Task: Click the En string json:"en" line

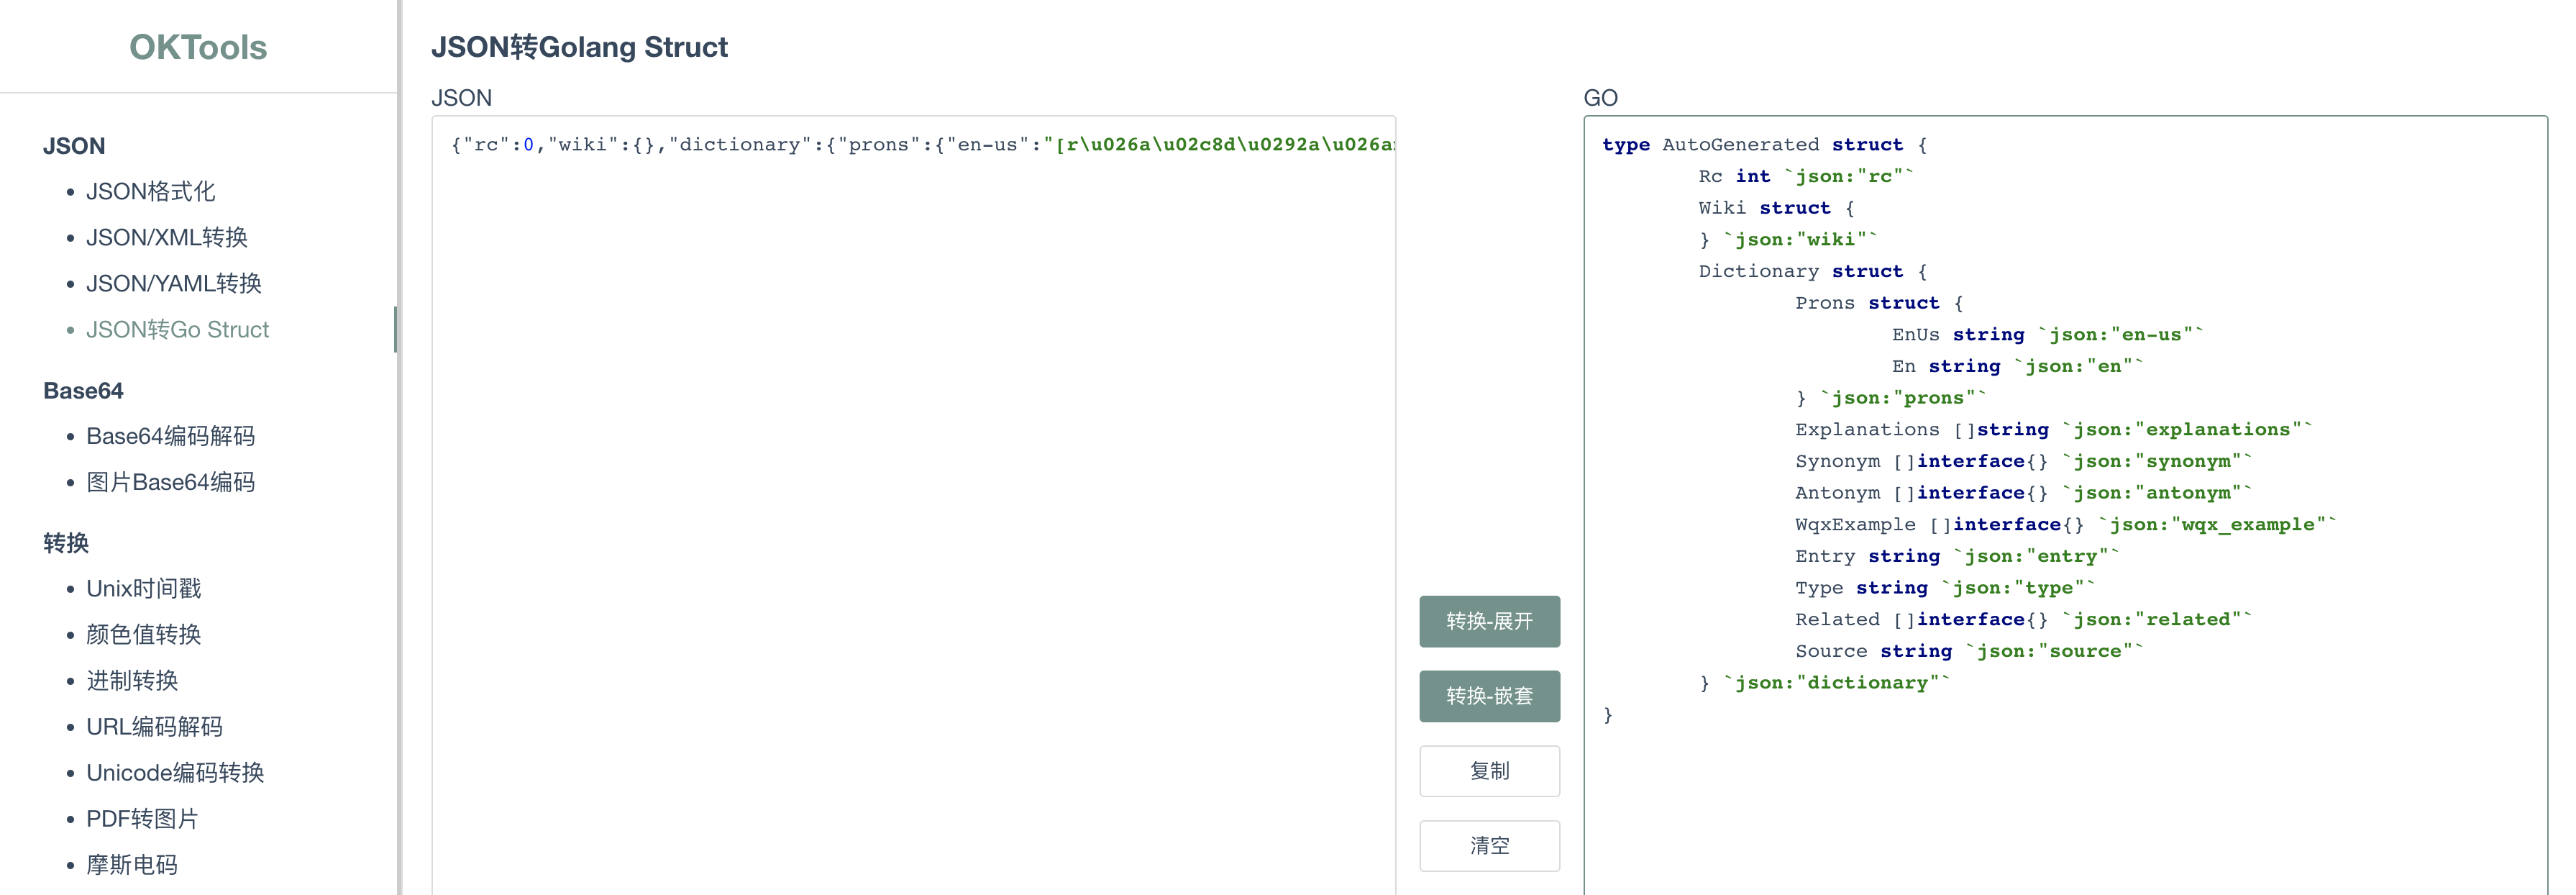Action: coord(2017,366)
